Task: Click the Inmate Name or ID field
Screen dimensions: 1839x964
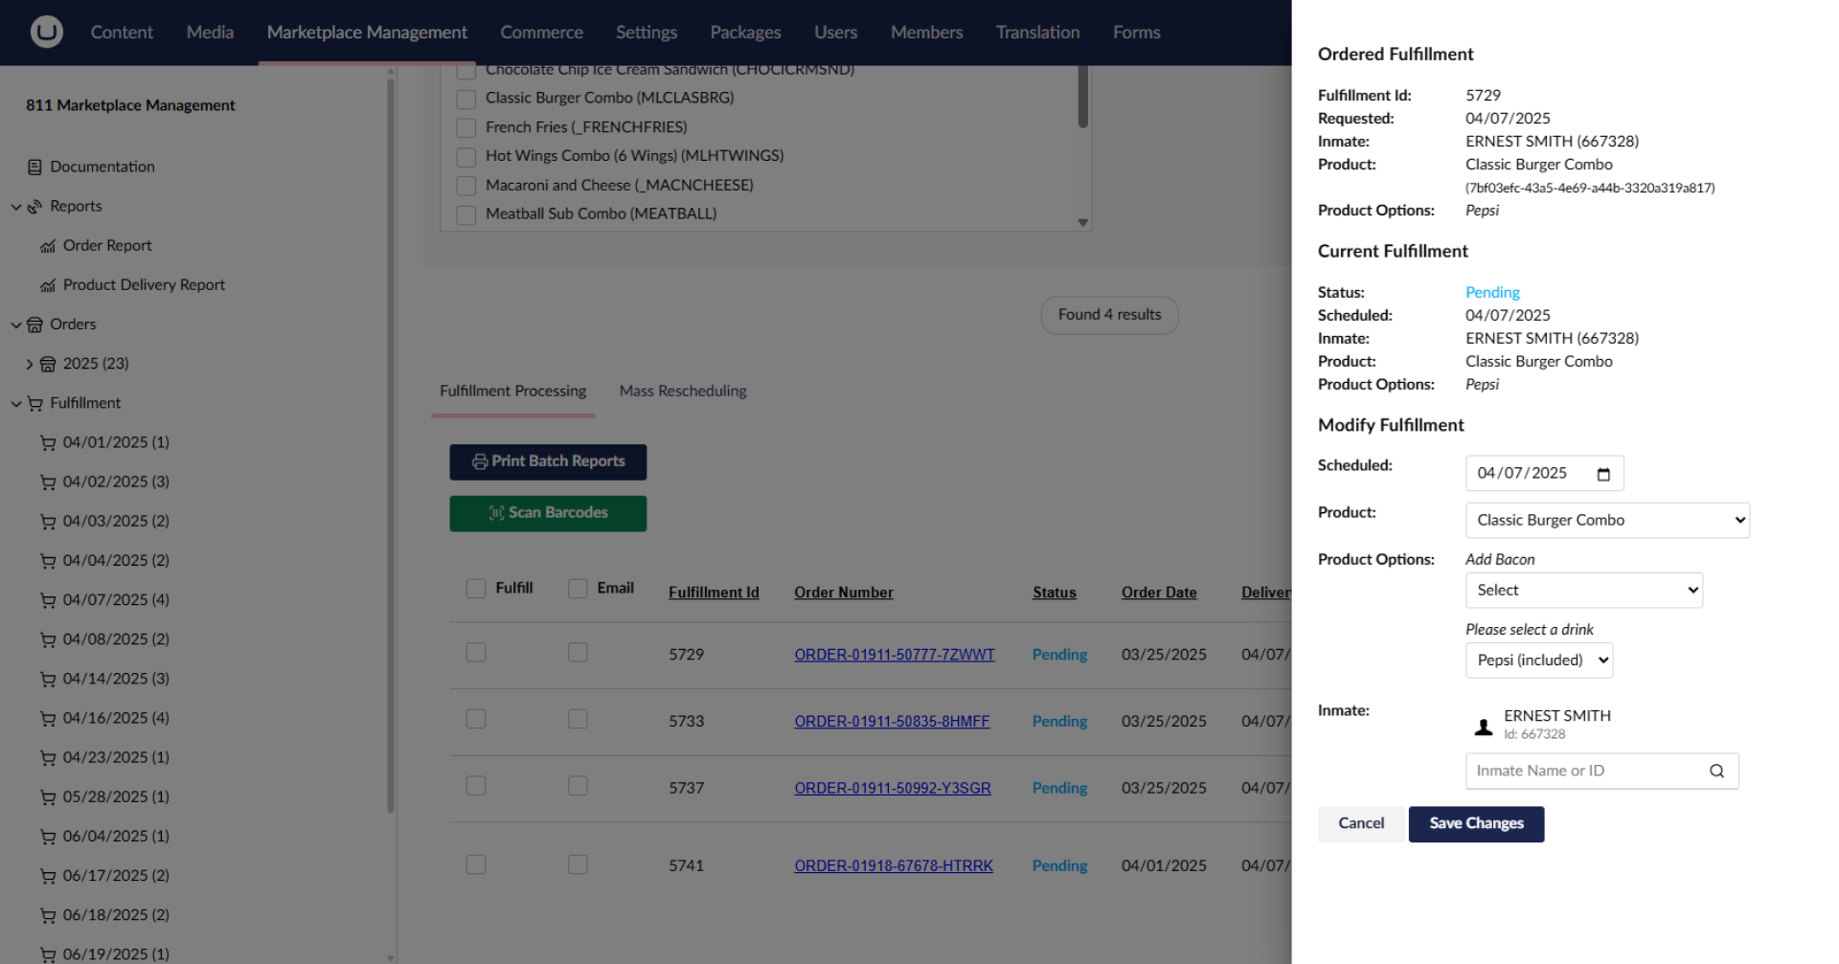Action: pyautogui.click(x=1580, y=771)
